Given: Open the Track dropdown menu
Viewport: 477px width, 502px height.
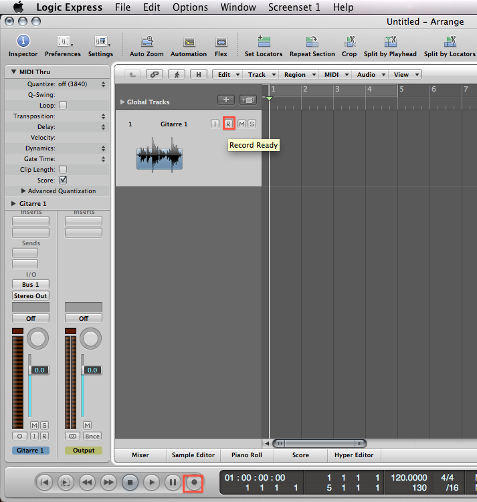Looking at the screenshot, I should click(x=261, y=75).
